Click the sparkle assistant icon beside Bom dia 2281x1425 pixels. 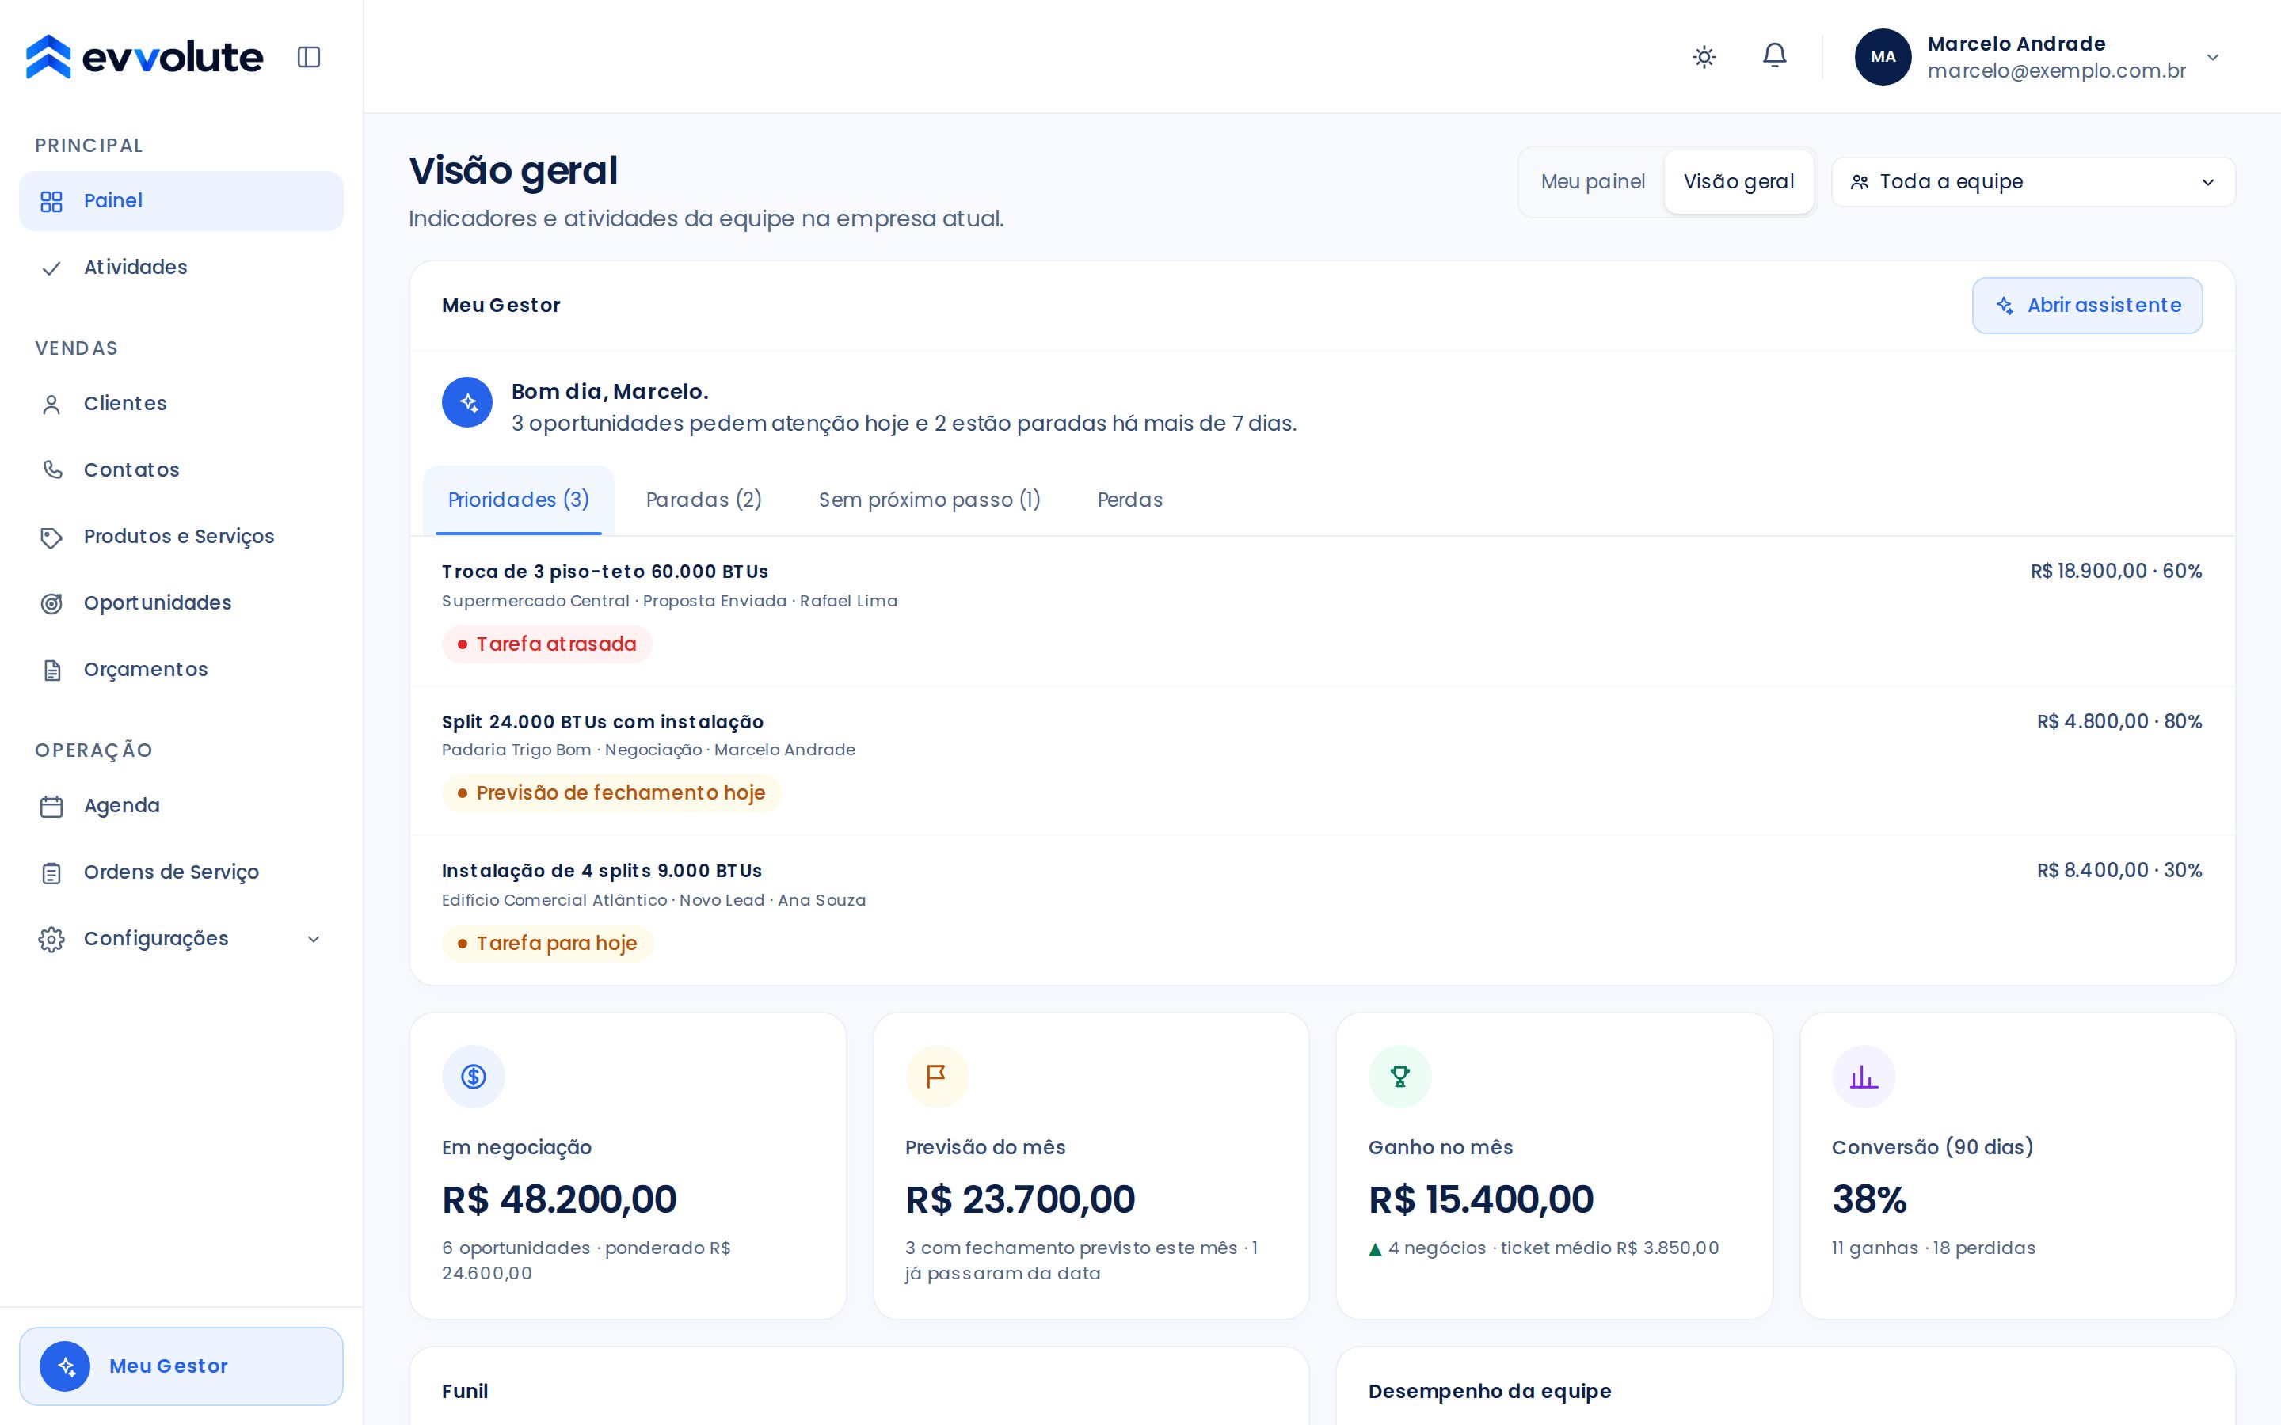pos(467,402)
